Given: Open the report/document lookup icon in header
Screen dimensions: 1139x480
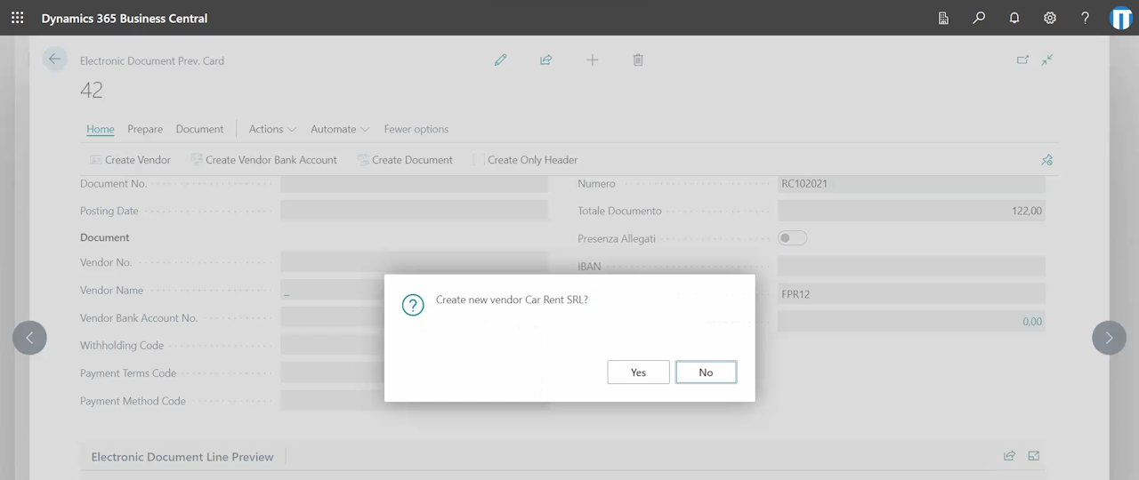Looking at the screenshot, I should pos(943,18).
